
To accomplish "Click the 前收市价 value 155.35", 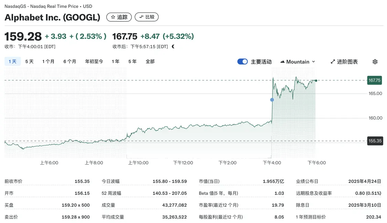I will point(82,181).
